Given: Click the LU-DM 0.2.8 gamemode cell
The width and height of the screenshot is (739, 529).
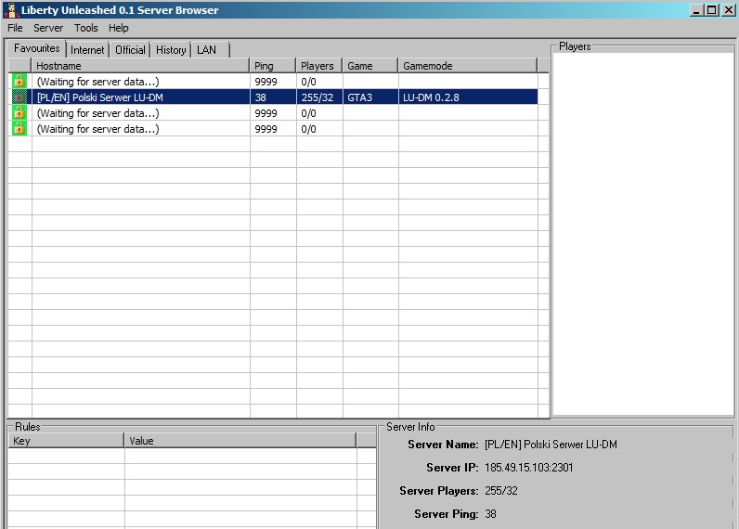Looking at the screenshot, I should [431, 97].
